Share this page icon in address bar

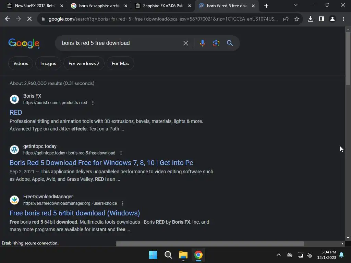[286, 19]
